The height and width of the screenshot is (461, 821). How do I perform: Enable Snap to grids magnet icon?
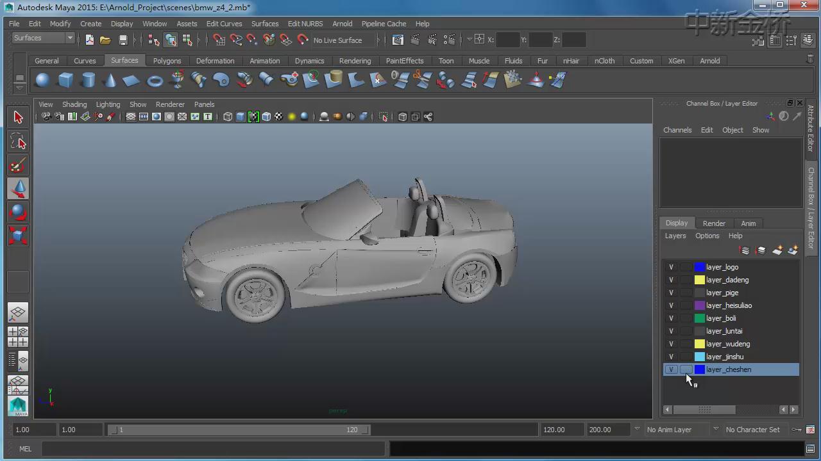click(x=219, y=40)
